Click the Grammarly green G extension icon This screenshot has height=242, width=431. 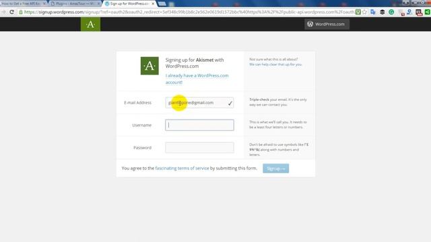pyautogui.click(x=391, y=12)
